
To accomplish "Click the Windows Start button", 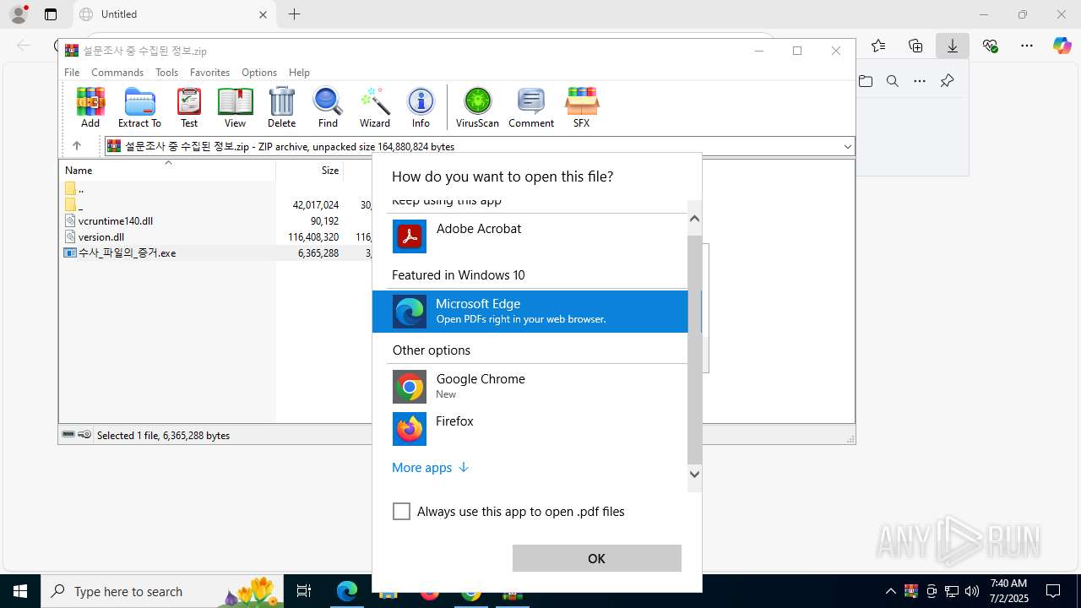I will coord(20,591).
